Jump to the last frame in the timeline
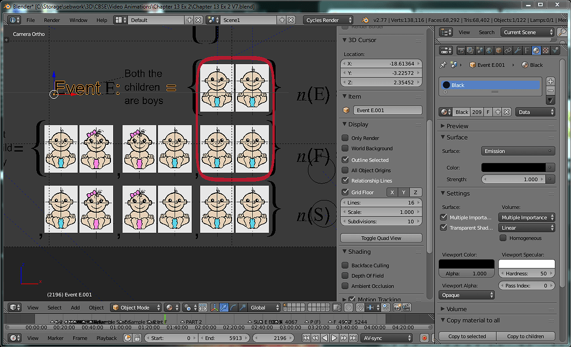This screenshot has width=571, height=347. click(353, 338)
